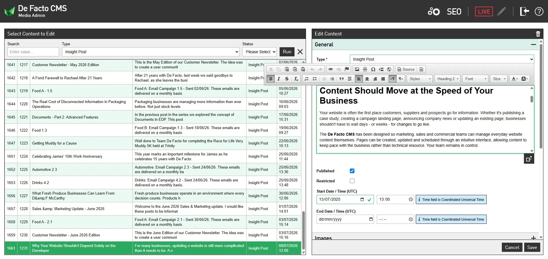The height and width of the screenshot is (259, 548).
Task: Open the Size dropdown
Action: point(499,79)
